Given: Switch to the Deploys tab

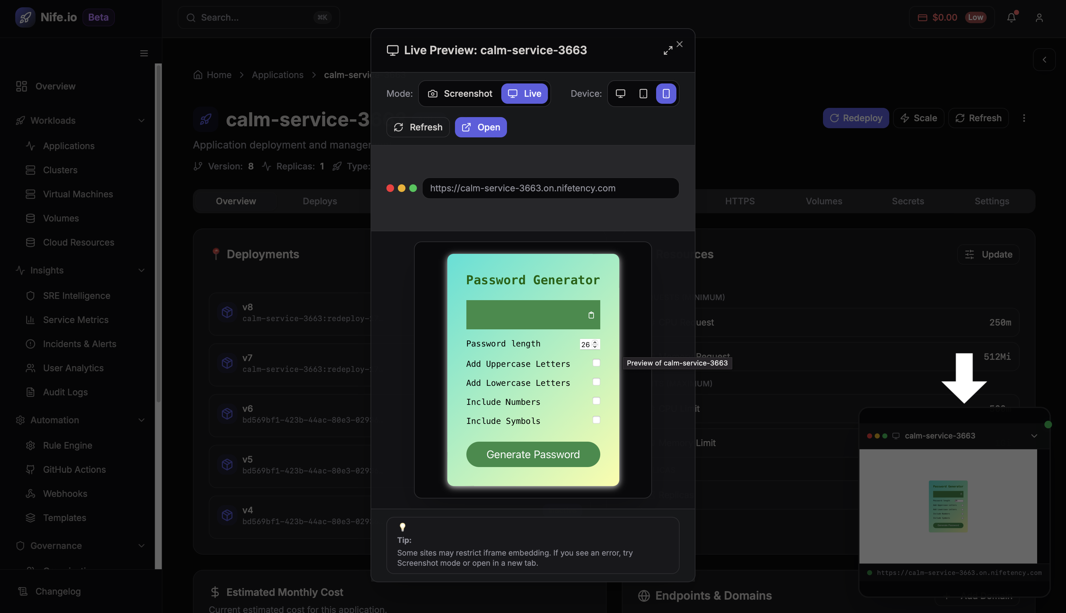Looking at the screenshot, I should pyautogui.click(x=319, y=201).
